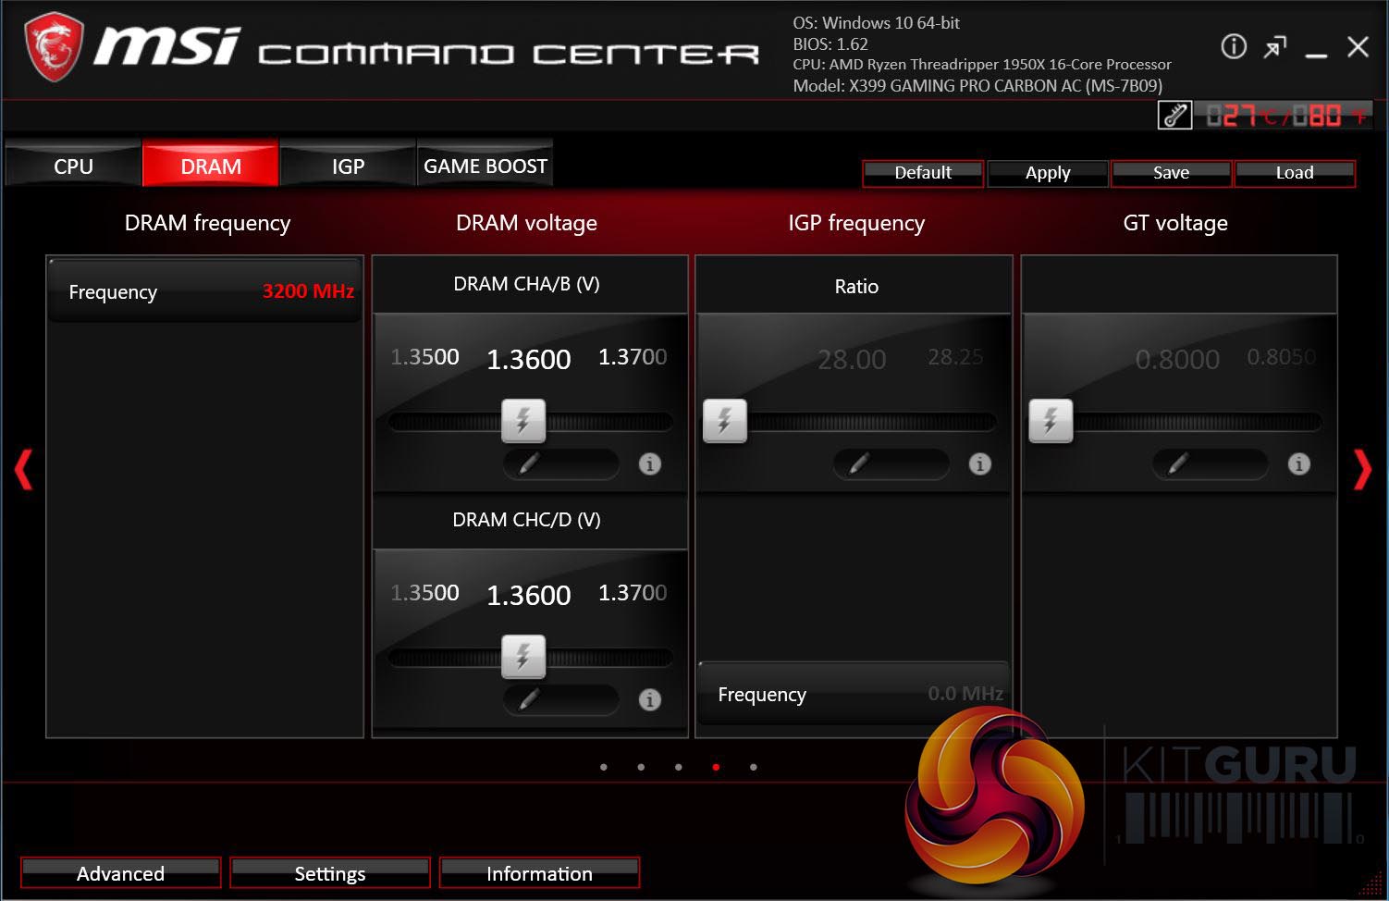Select the DRAM tab
The image size is (1389, 901).
pyautogui.click(x=211, y=166)
